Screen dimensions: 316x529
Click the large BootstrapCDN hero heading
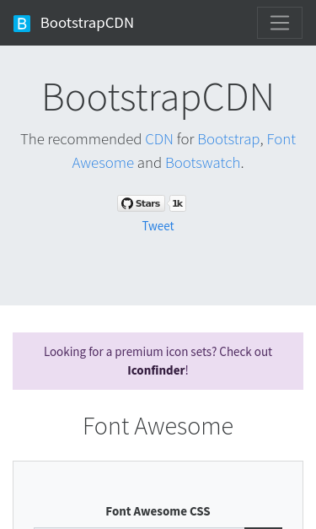click(158, 97)
